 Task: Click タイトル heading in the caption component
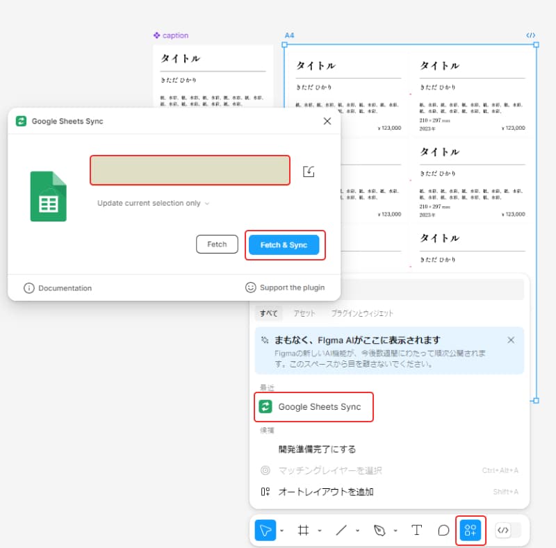pyautogui.click(x=181, y=58)
